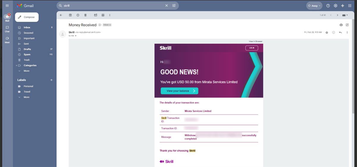This screenshot has height=167, width=357.
Task: Add an emoji reaction
Action: (x=333, y=32)
